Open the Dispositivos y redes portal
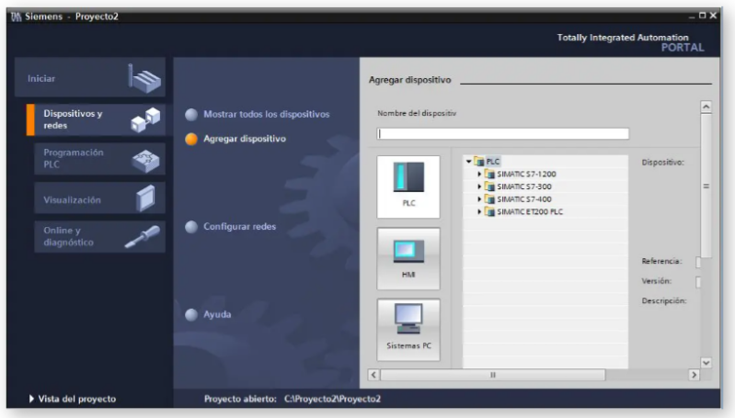Viewport: 735px width, 418px height. coord(96,119)
